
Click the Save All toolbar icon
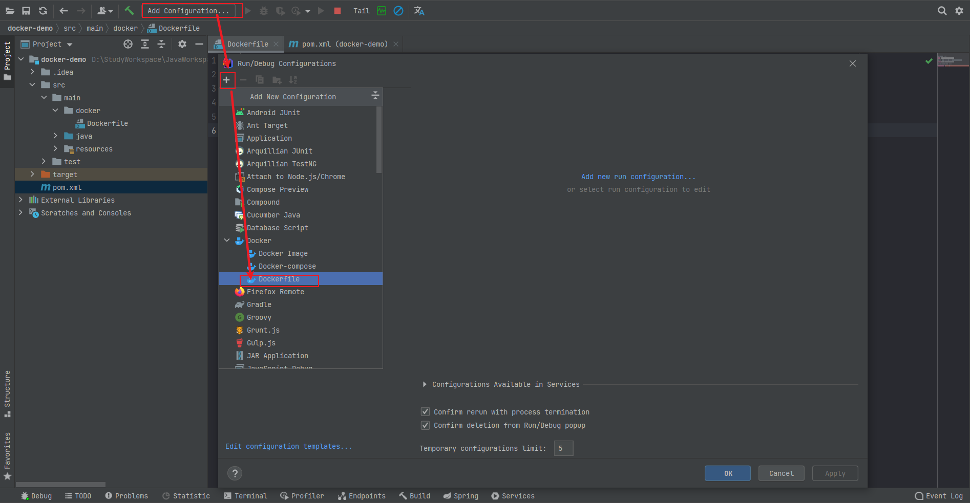click(x=26, y=11)
